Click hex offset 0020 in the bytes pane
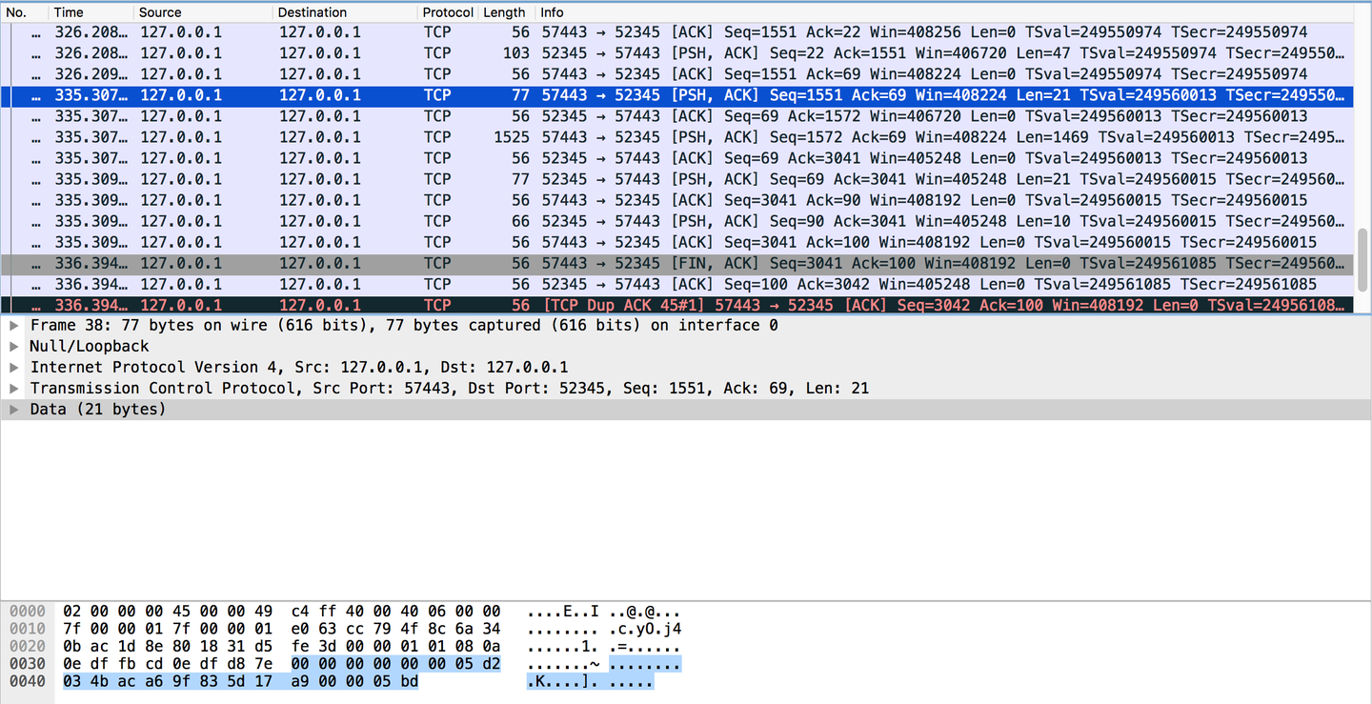 pos(27,646)
